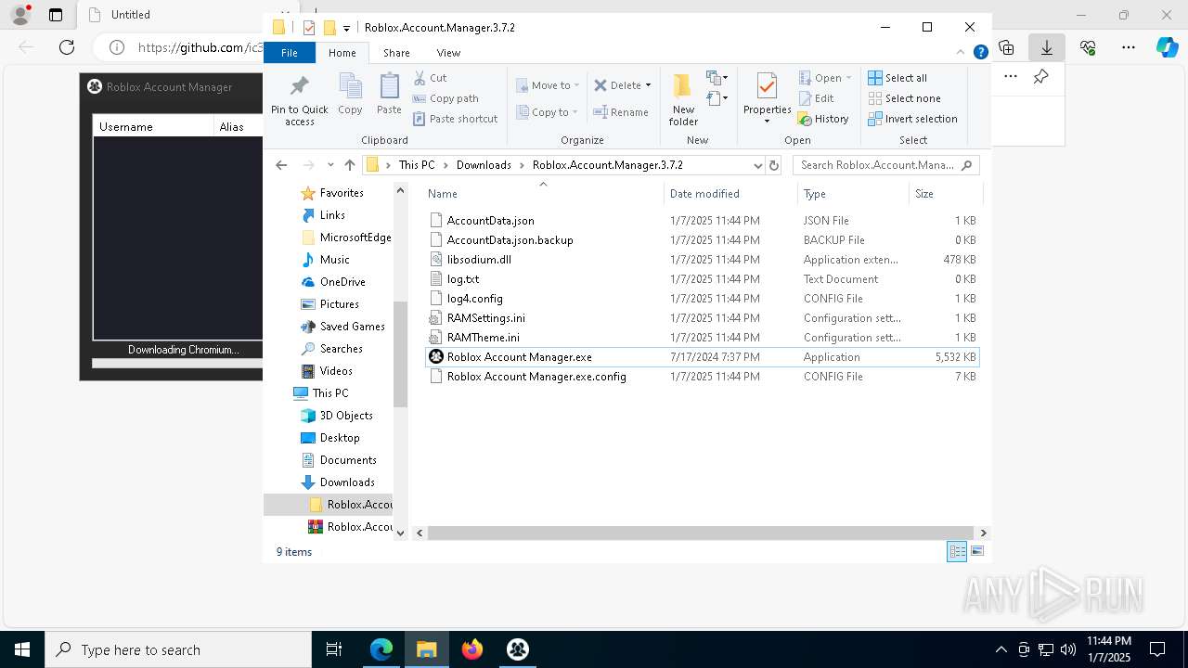Viewport: 1188px width, 668px height.
Task: Click Select none in ribbon
Action: (x=904, y=98)
